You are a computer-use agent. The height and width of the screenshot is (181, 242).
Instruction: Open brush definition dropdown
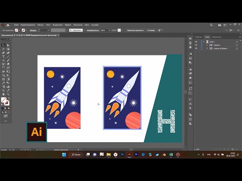(x=84, y=30)
